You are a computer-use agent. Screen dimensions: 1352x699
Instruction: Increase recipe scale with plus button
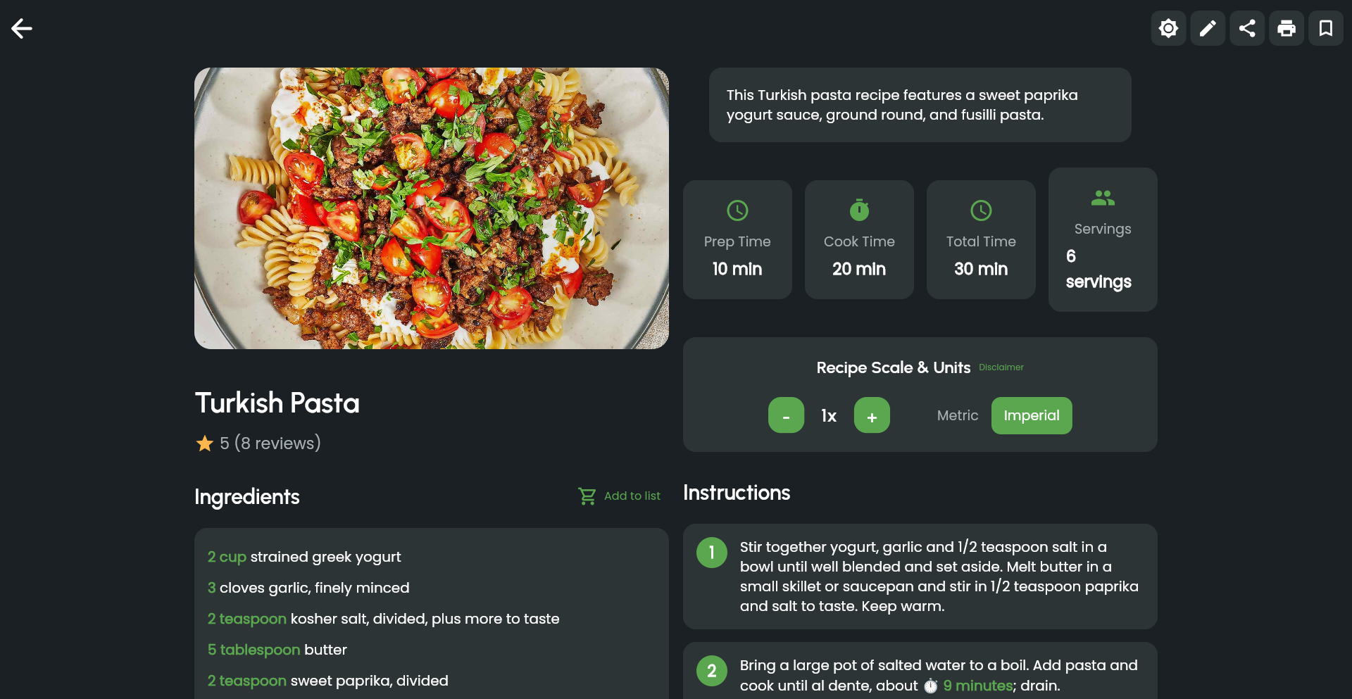(872, 416)
